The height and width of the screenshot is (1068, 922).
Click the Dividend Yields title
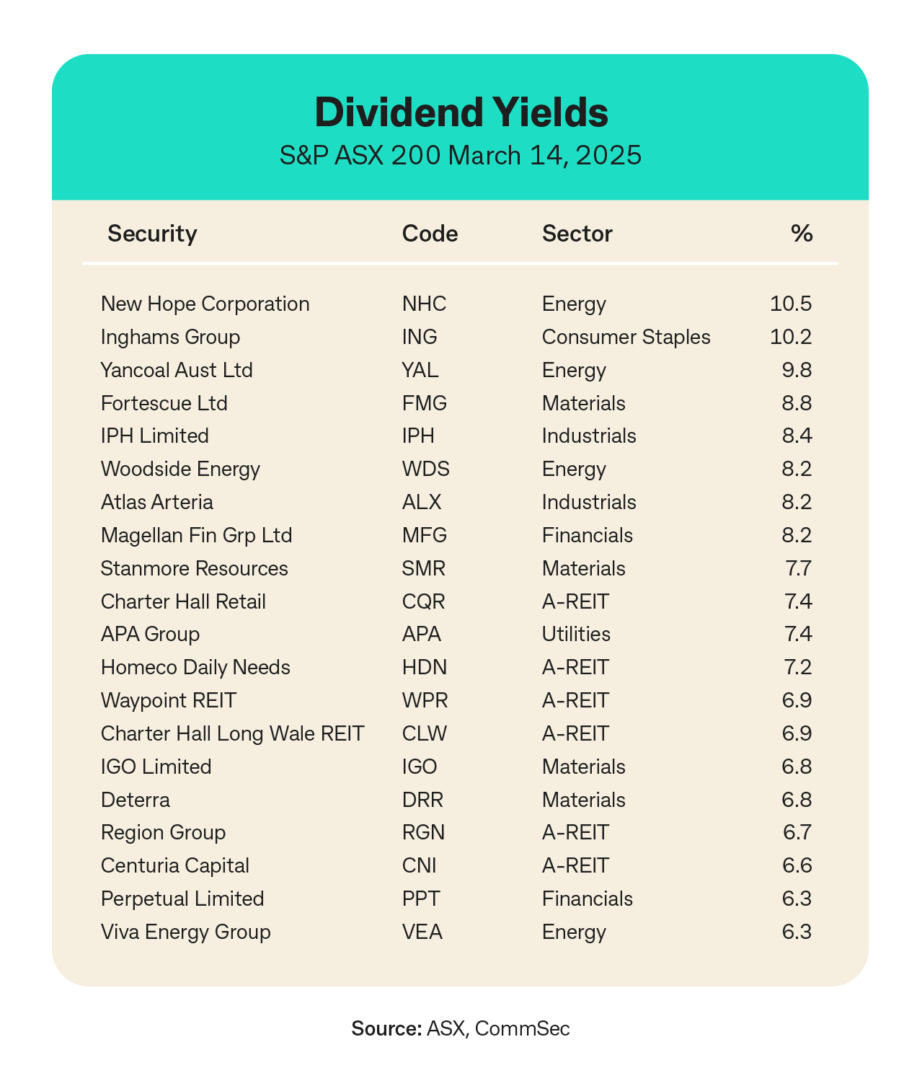click(x=461, y=113)
